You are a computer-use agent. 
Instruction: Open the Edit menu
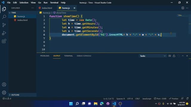click(x=15, y=3)
